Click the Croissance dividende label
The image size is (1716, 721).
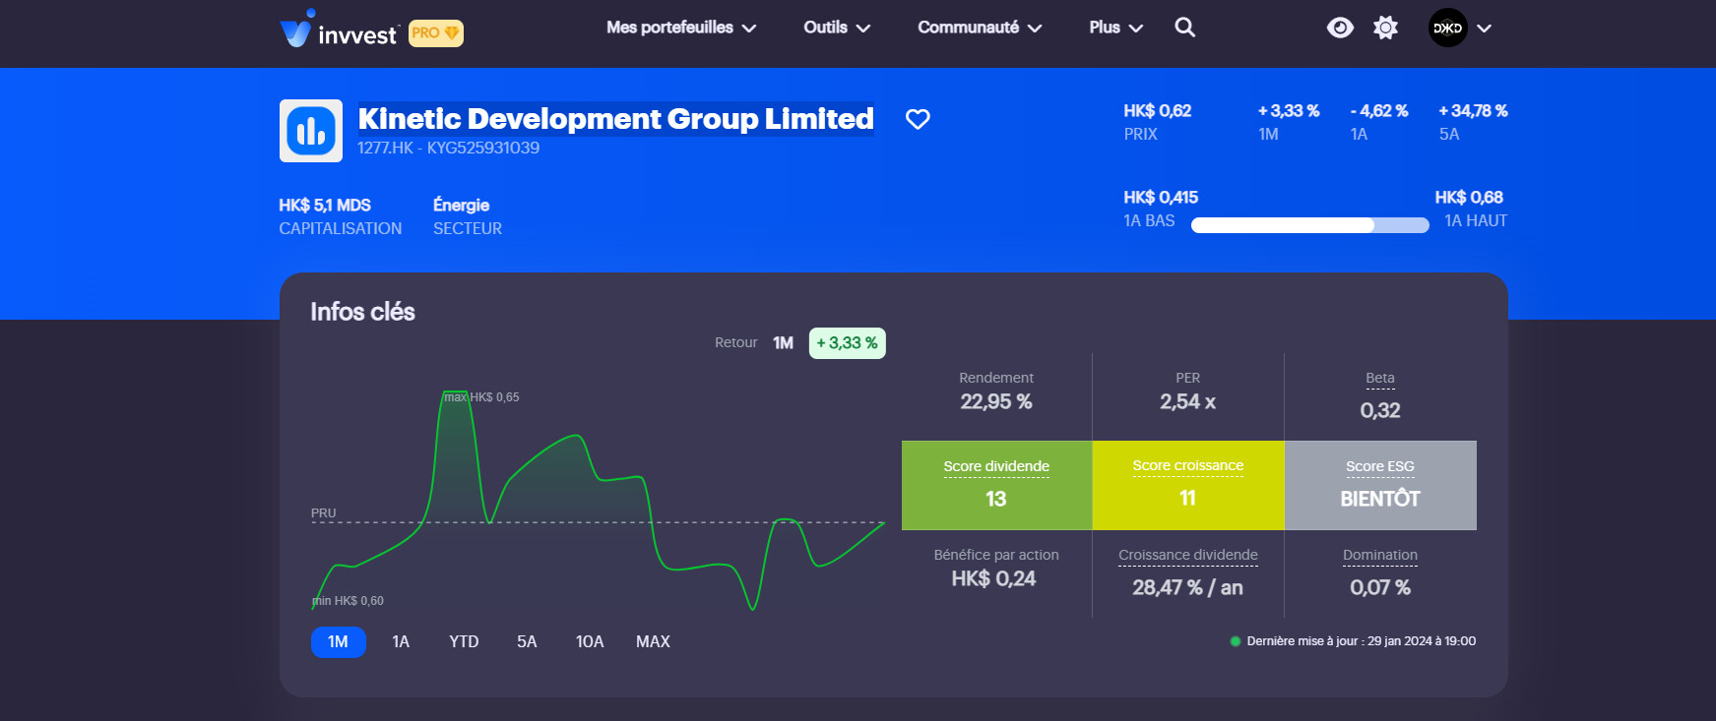pos(1188,555)
